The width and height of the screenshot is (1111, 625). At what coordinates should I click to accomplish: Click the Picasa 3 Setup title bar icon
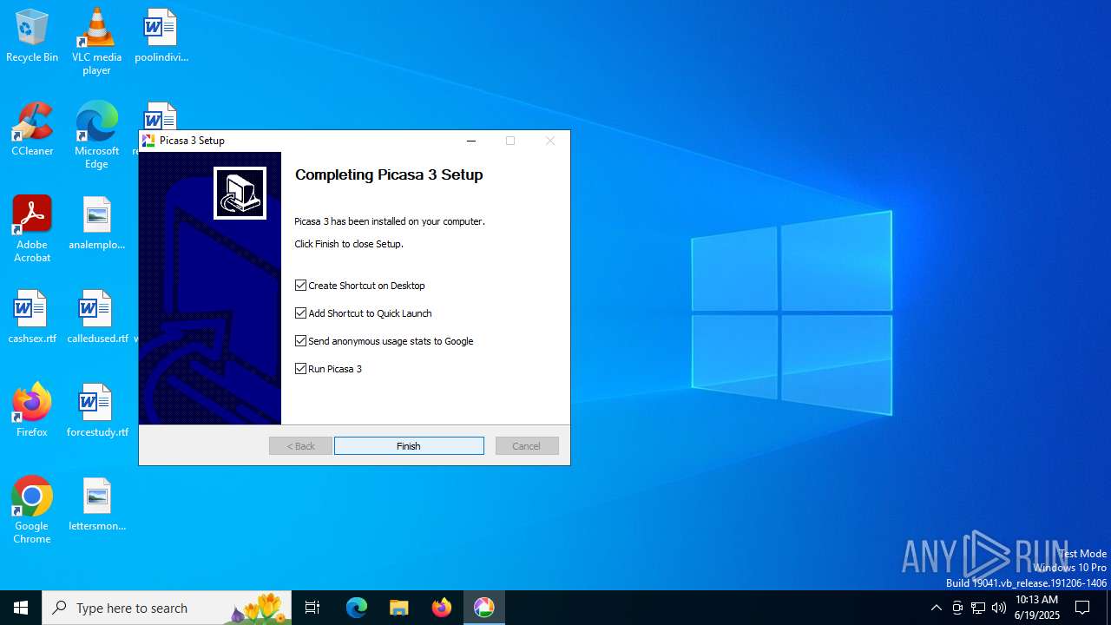(148, 141)
